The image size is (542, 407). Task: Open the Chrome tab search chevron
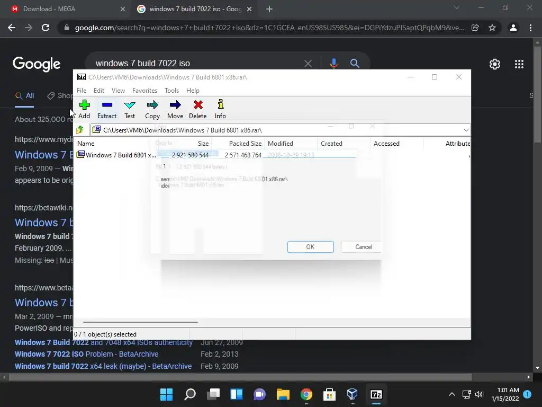click(x=457, y=7)
